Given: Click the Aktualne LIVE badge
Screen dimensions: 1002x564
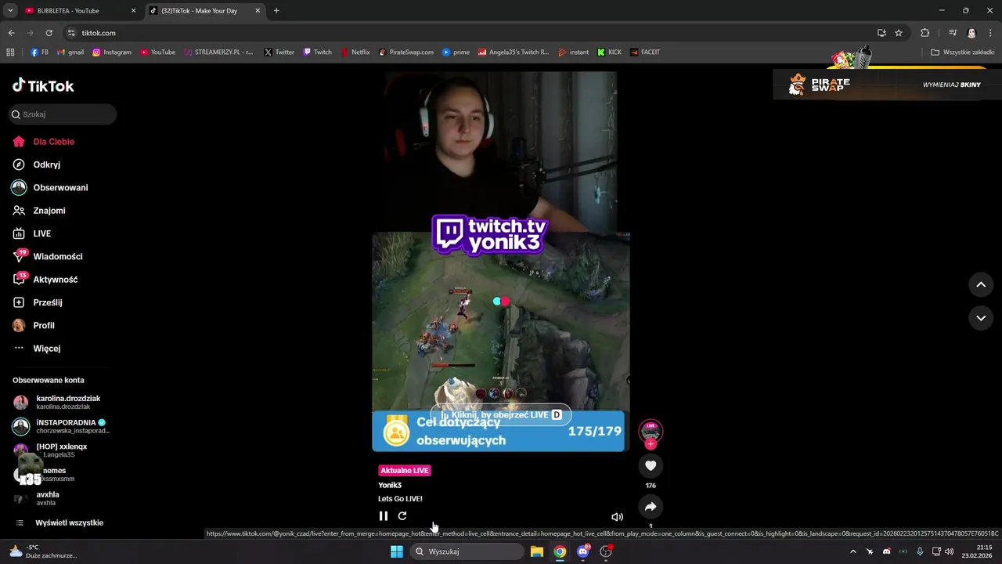Looking at the screenshot, I should [405, 471].
